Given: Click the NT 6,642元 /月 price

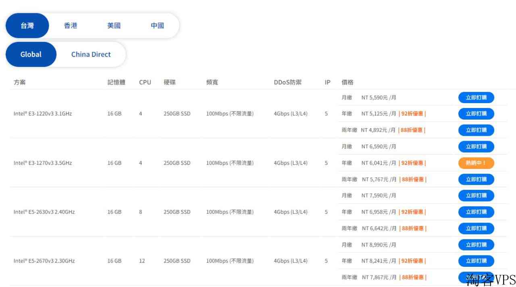Looking at the screenshot, I should [379, 229].
